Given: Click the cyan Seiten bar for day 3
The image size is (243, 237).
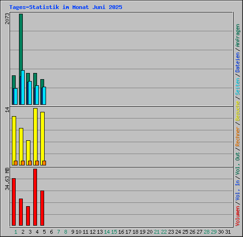Looking at the screenshot, I should 30,93.
